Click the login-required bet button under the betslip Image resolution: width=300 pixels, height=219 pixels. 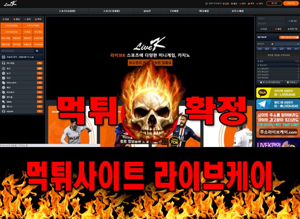[270, 82]
